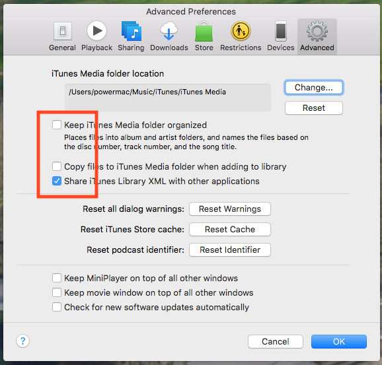Click the Reset Warnings button
Viewport: 382px width, 365px height.
click(230, 209)
